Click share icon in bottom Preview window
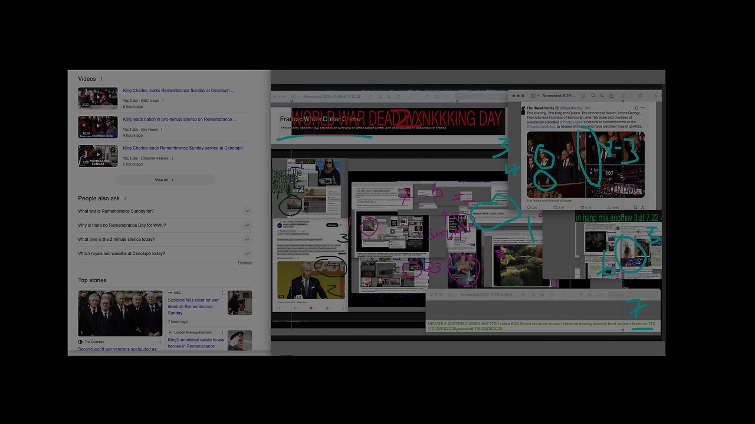Viewport: 755px width, 424px height. pos(552,294)
